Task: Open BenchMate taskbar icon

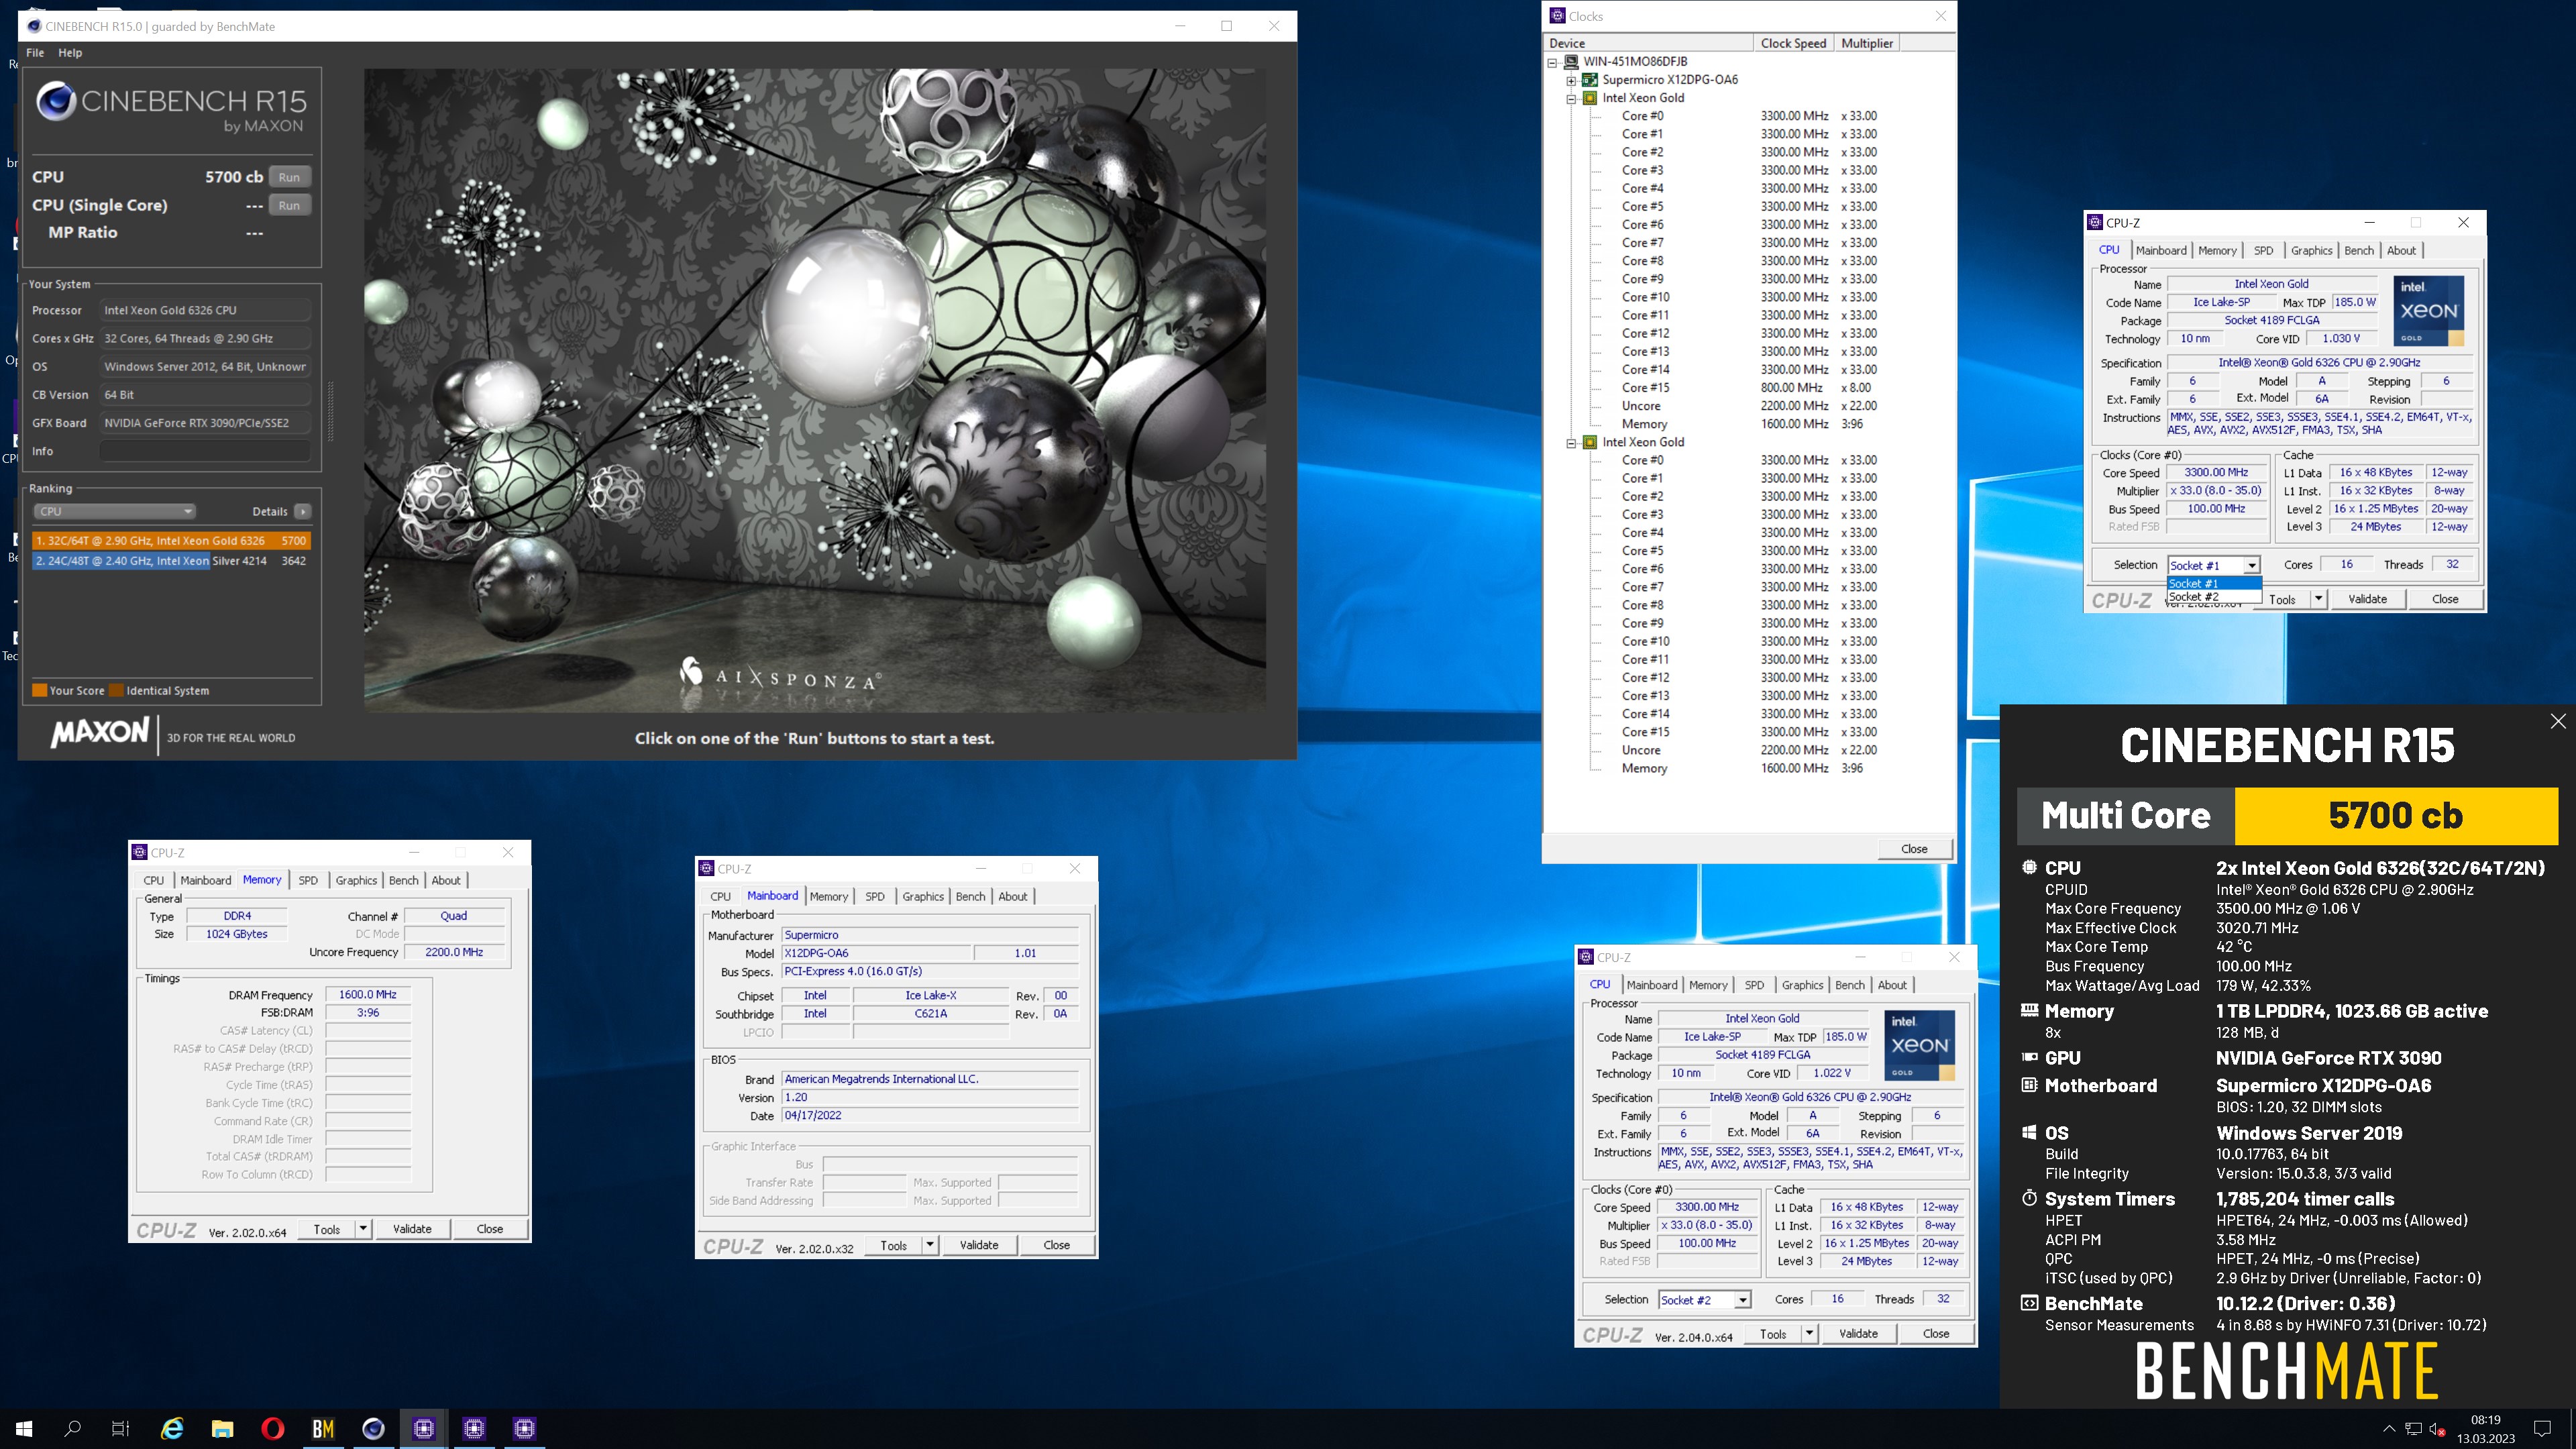Action: tap(323, 1428)
